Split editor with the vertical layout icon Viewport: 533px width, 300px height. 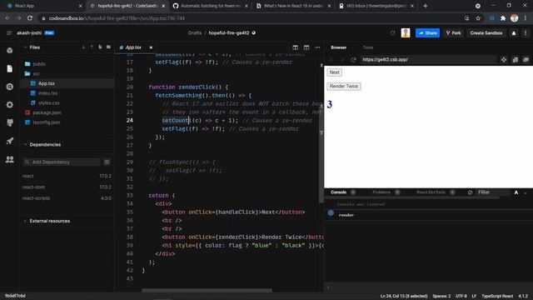(x=295, y=47)
